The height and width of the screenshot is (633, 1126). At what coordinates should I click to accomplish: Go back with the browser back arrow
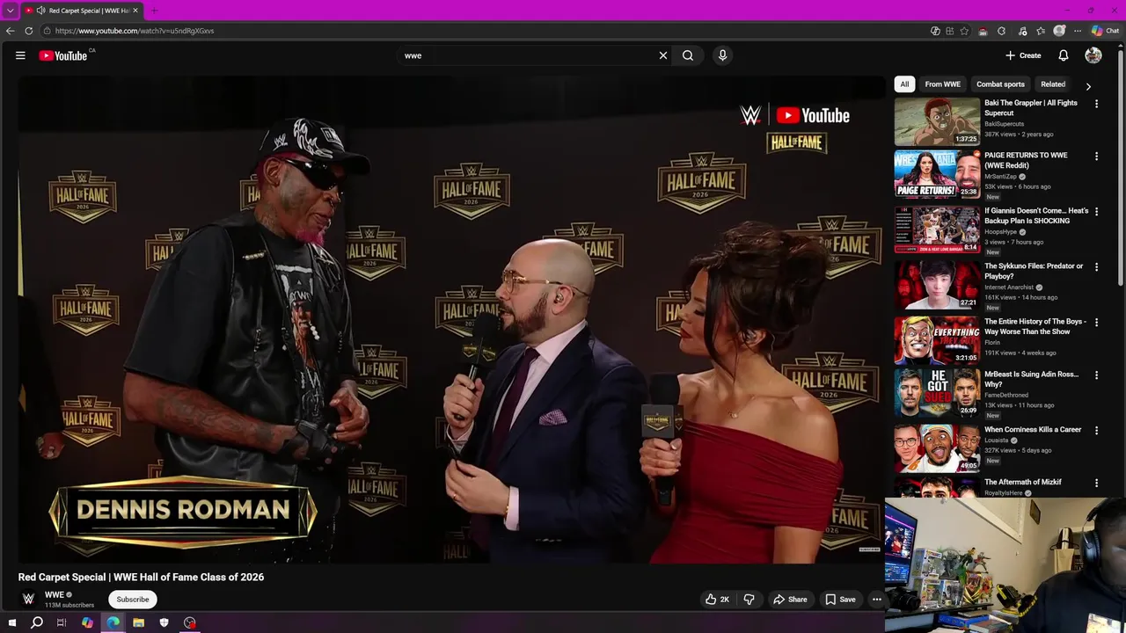click(11, 31)
